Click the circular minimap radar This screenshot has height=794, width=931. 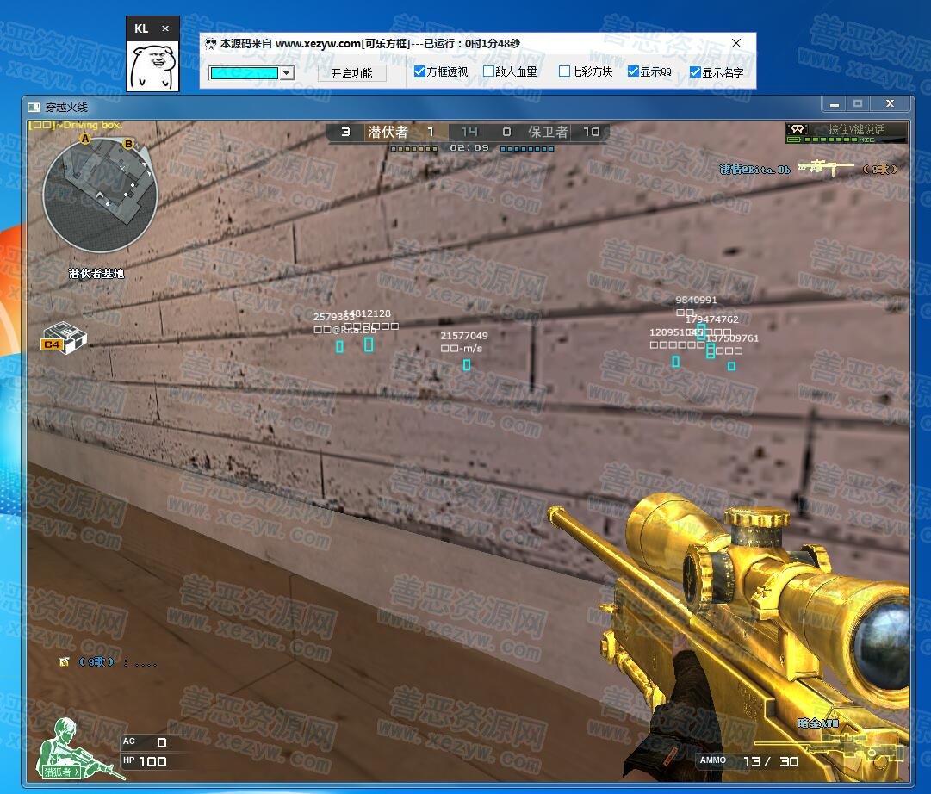[100, 195]
